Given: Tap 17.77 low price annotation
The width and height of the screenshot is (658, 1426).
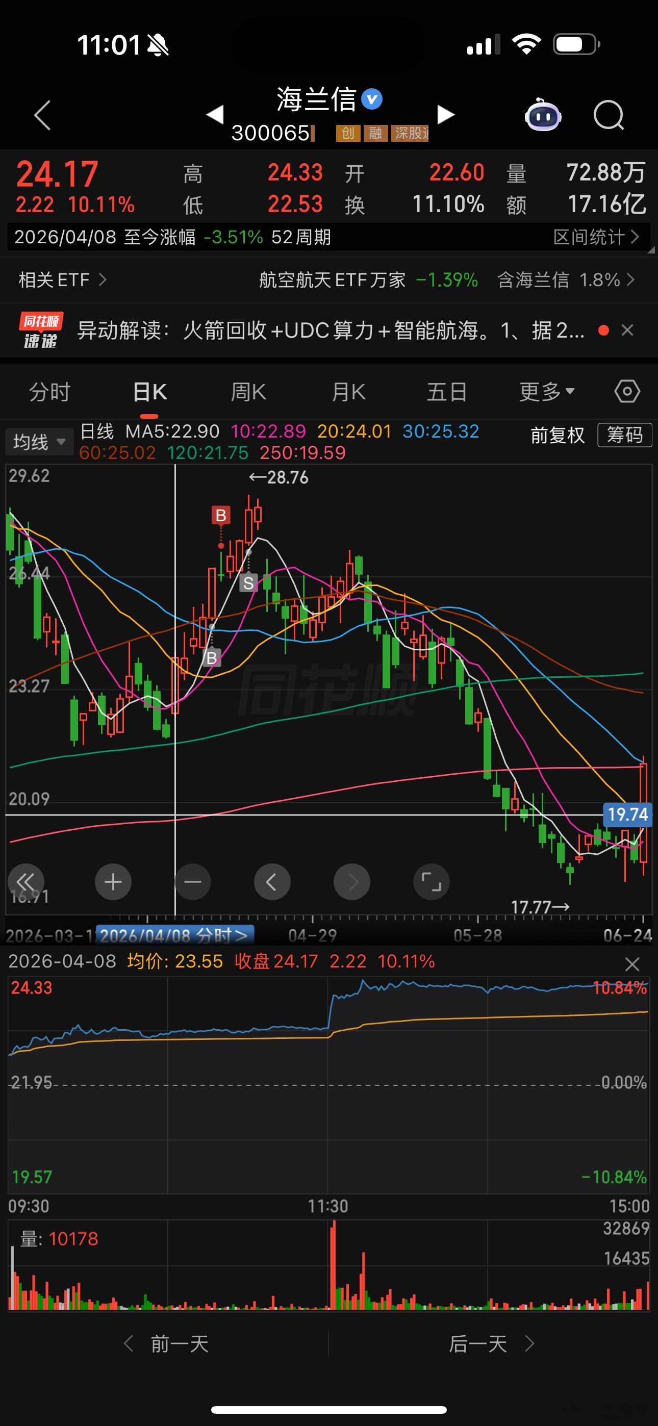Looking at the screenshot, I should [540, 907].
